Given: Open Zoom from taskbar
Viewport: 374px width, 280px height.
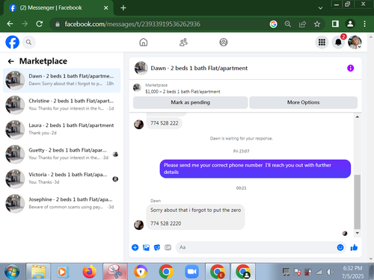Looking at the screenshot, I should pos(191,272).
